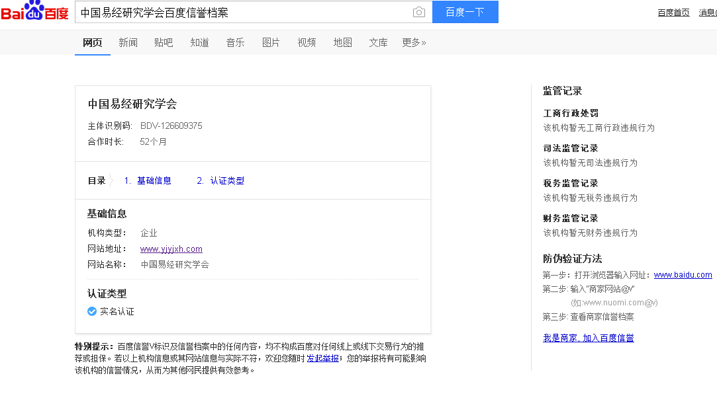Click the 认证类型 section heading

click(x=107, y=293)
